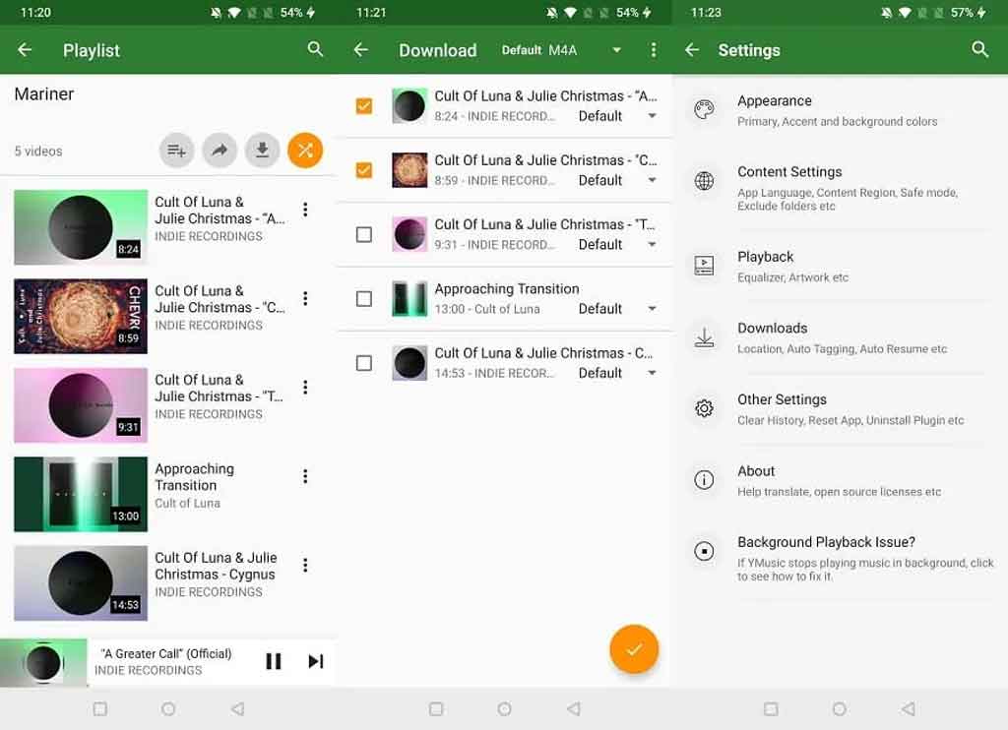
Task: Tap Android back button under Download screen
Action: pos(574,708)
